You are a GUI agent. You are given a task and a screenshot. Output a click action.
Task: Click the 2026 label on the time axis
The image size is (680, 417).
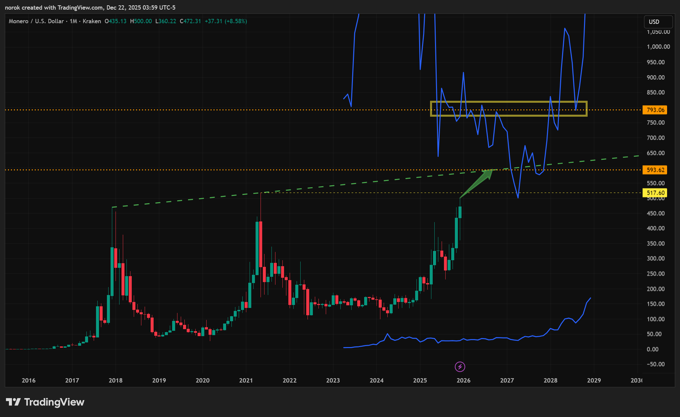coord(463,380)
